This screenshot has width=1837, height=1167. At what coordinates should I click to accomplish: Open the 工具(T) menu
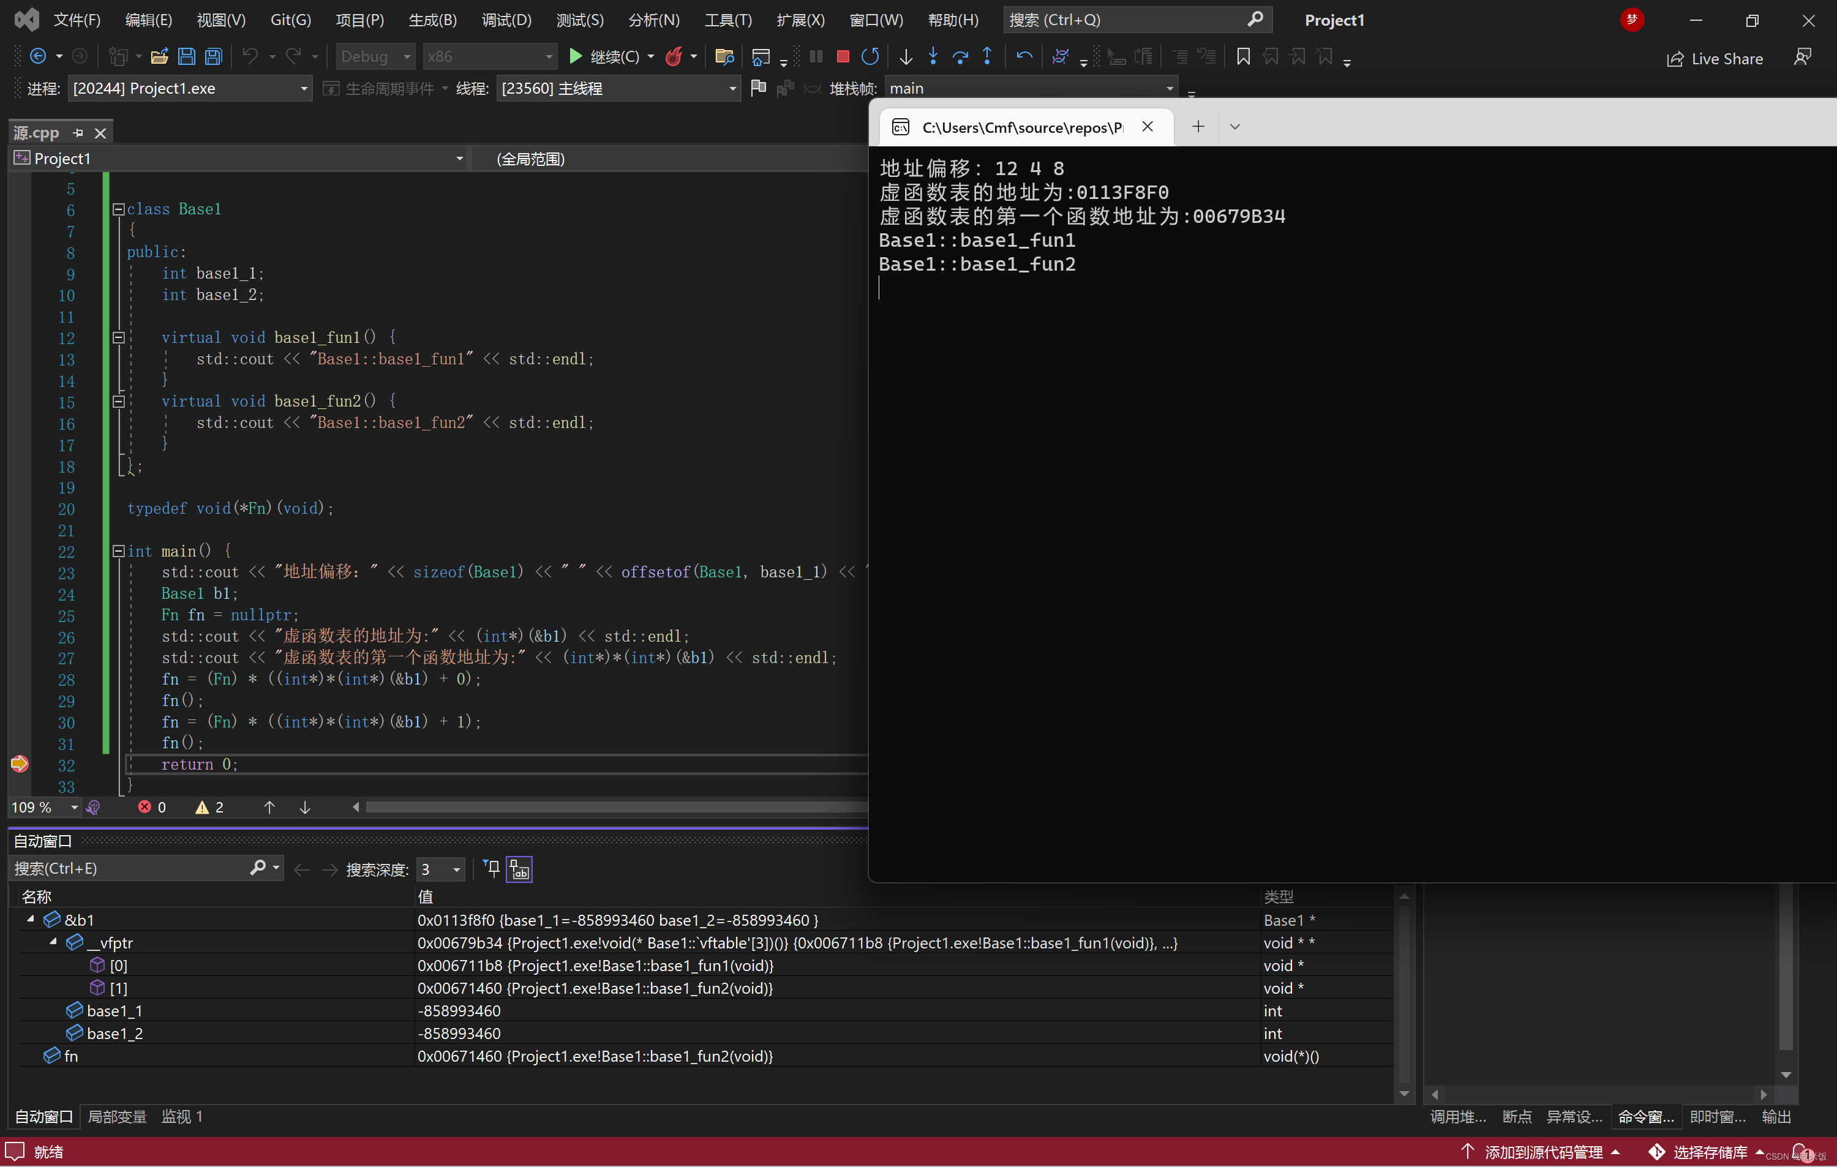click(x=728, y=20)
